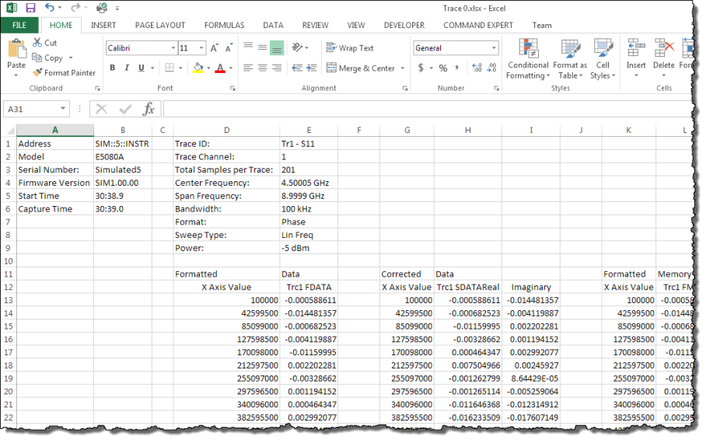Apply percent style to selection
Viewport: 706px width, 440px height.
(x=443, y=68)
